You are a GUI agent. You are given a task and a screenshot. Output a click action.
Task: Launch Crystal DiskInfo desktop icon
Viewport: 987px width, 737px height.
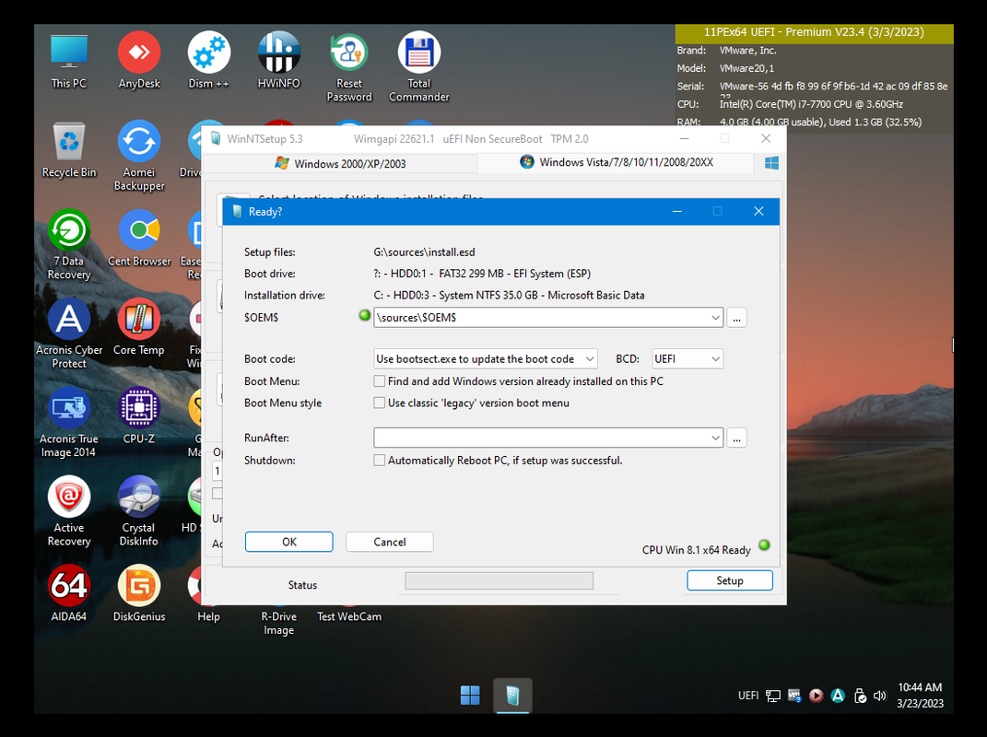[139, 511]
